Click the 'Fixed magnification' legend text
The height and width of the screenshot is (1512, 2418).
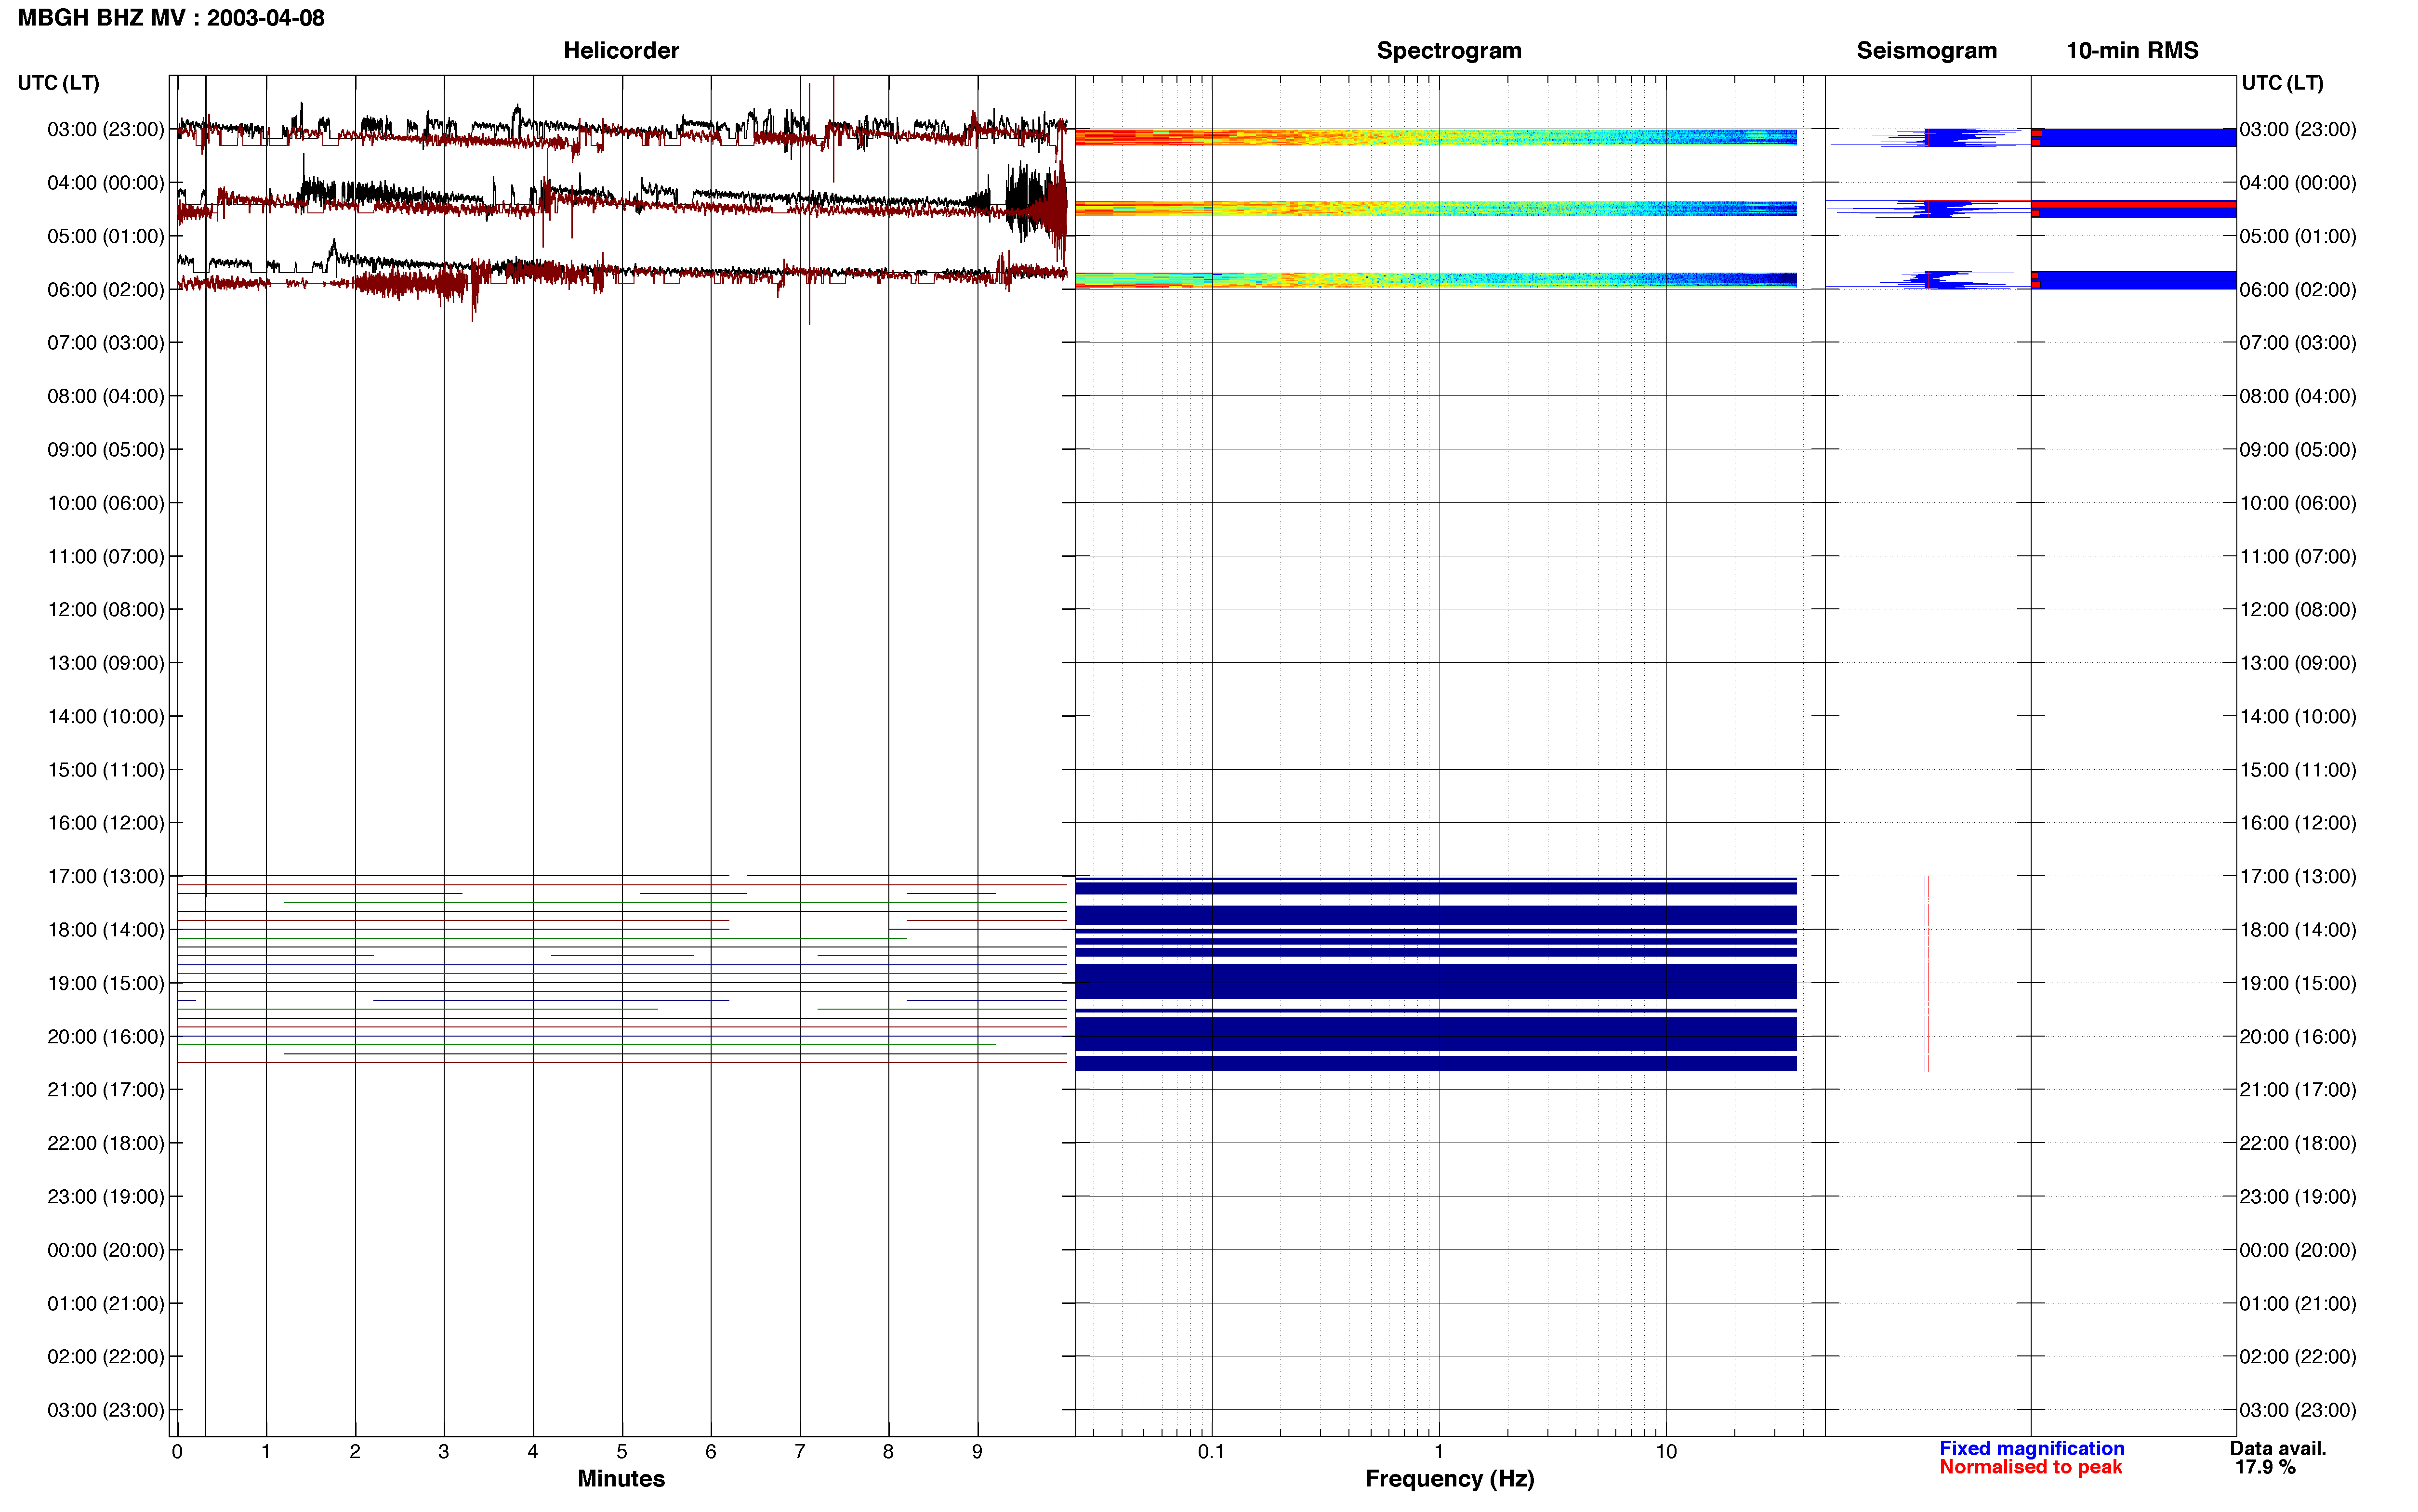[x=2031, y=1448]
